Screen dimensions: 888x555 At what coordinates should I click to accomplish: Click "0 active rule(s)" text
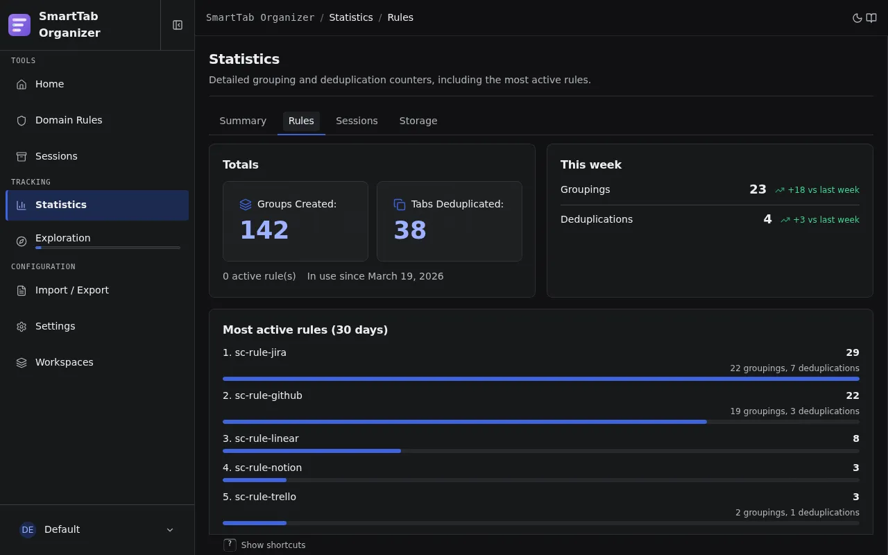[x=259, y=276]
